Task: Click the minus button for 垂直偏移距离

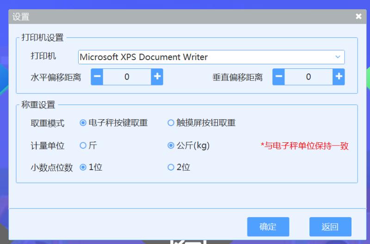Action: click(x=278, y=77)
